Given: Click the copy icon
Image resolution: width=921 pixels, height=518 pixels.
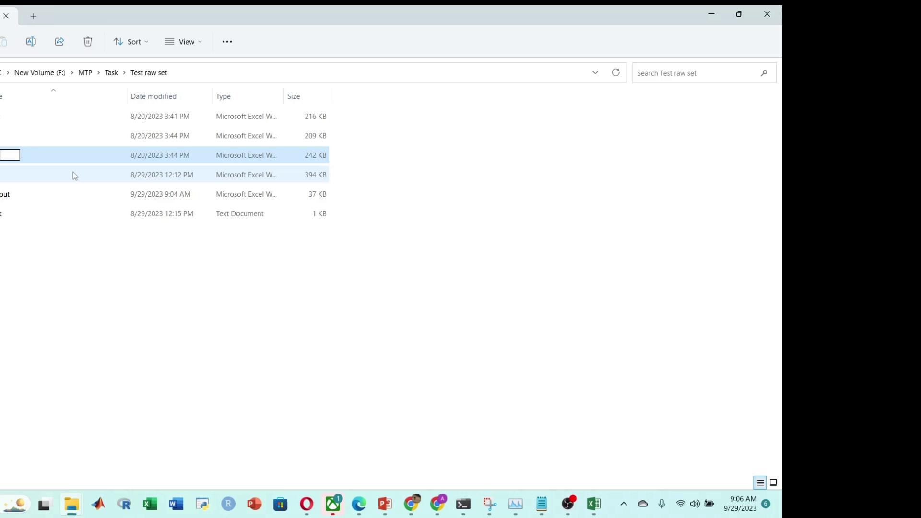Looking at the screenshot, I should click(3, 41).
